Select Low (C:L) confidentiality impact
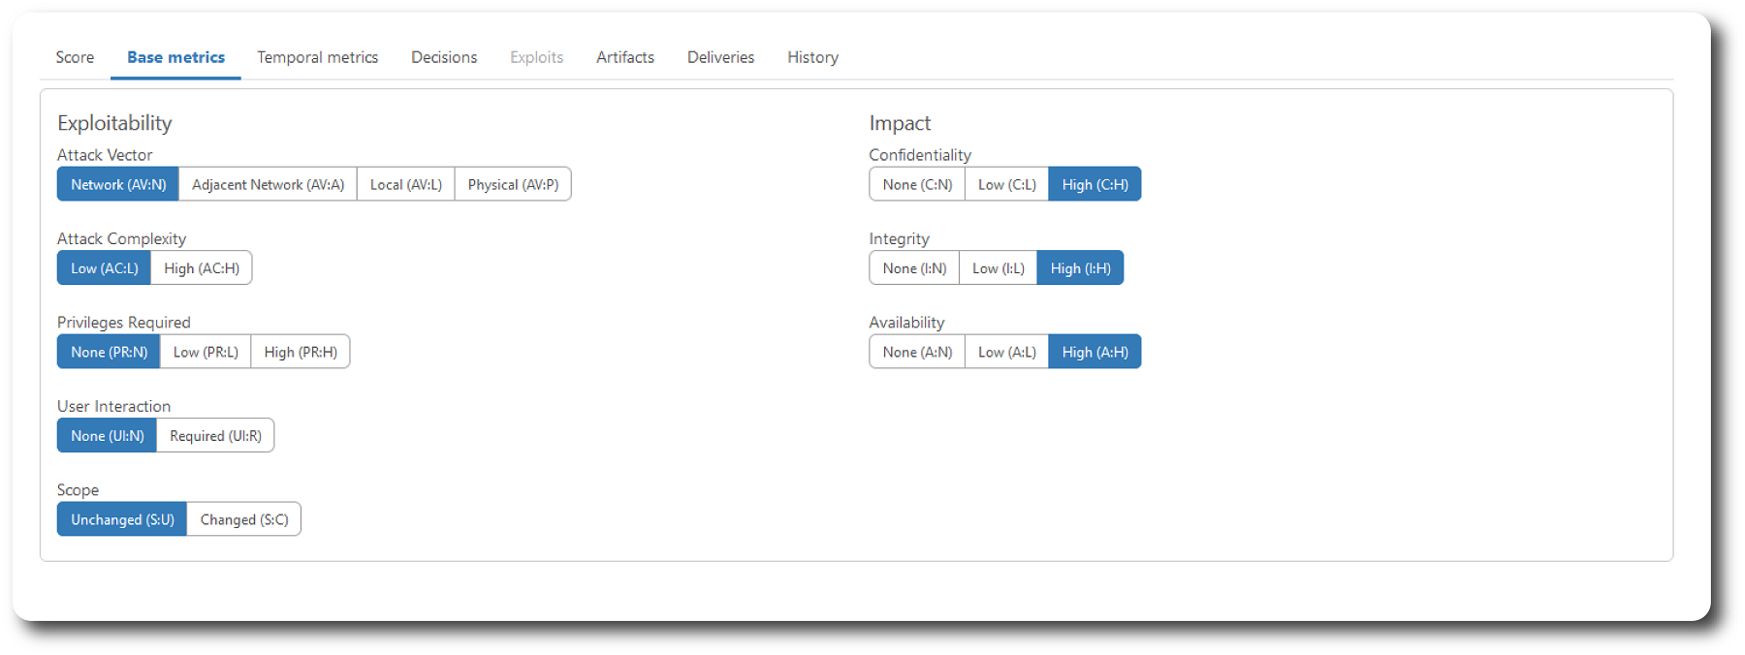The height and width of the screenshot is (655, 1745). tap(1006, 184)
